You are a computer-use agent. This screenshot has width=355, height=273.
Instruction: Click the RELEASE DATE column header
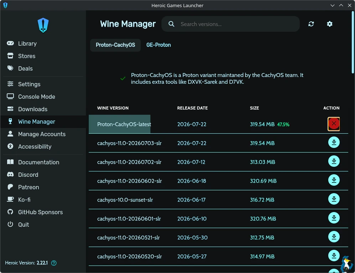click(192, 108)
